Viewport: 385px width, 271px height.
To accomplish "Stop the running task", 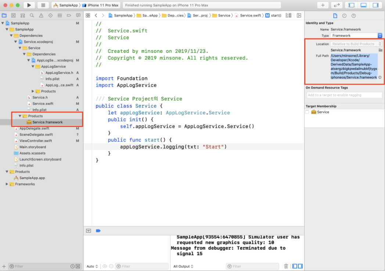I will click(43, 5).
